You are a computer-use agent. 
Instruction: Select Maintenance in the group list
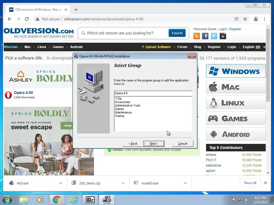pyautogui.click(x=123, y=112)
